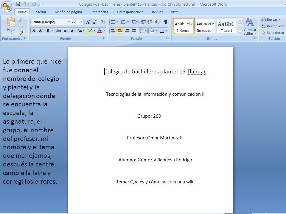The image size is (286, 214).
Task: Open the Fuente dialog launcher
Action: [x=105, y=39]
